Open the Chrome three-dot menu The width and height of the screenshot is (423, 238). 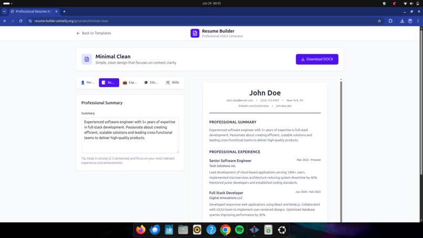(418, 21)
